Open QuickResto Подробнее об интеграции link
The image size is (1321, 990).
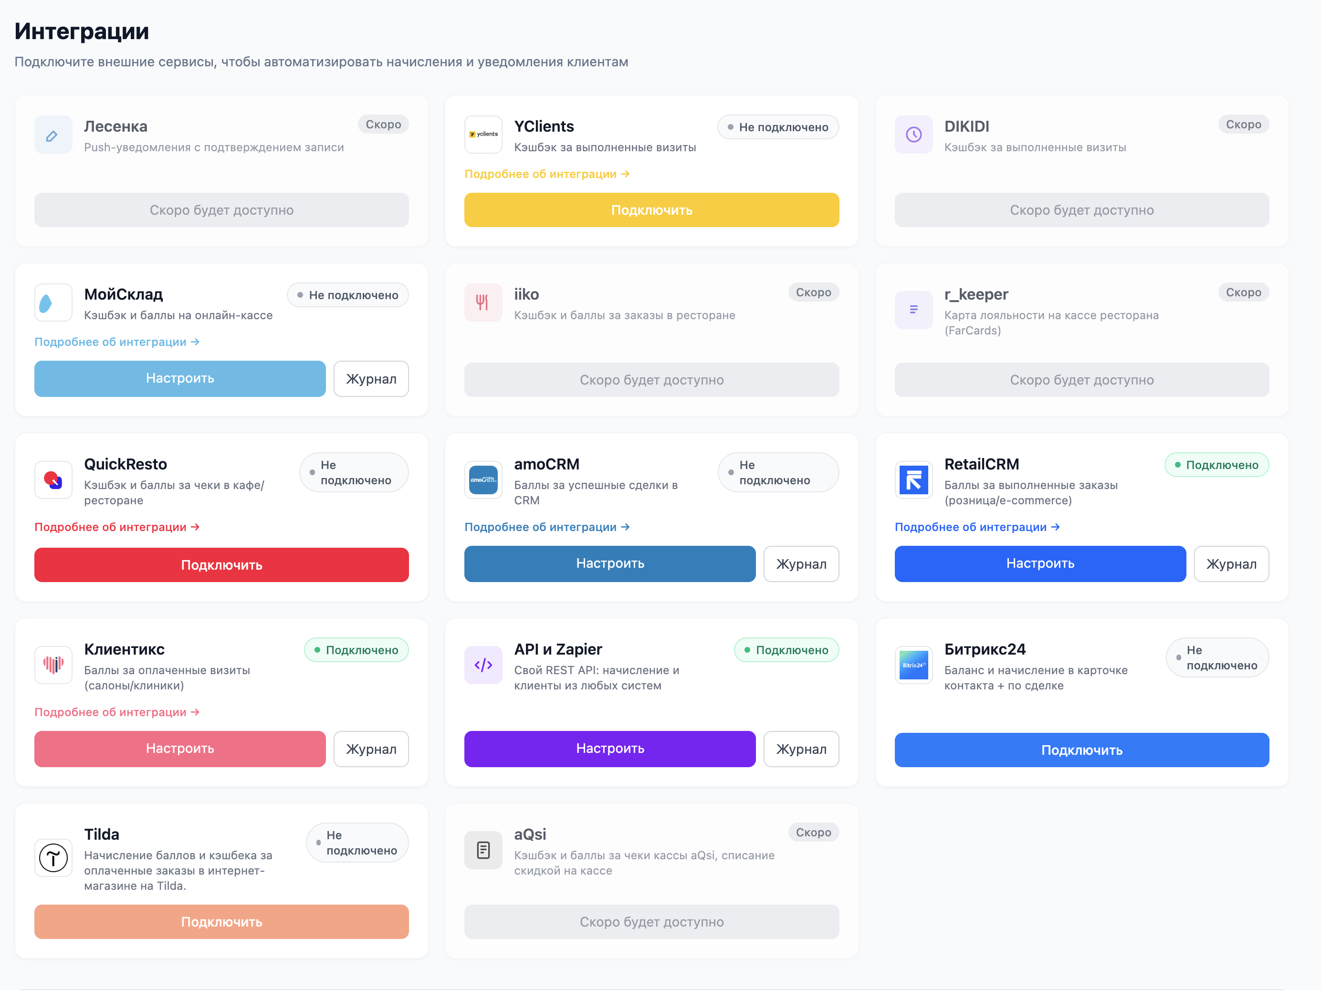point(117,527)
